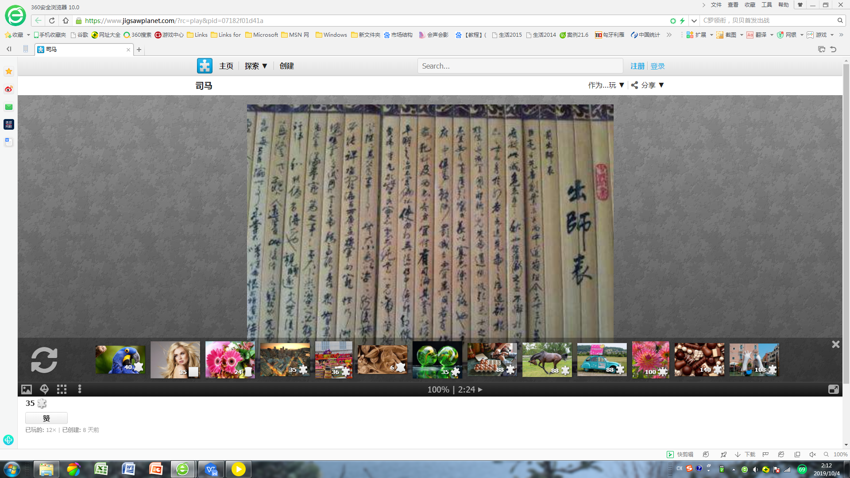Close the 司马 browser tab
Viewport: 850px width, 478px height.
[128, 50]
